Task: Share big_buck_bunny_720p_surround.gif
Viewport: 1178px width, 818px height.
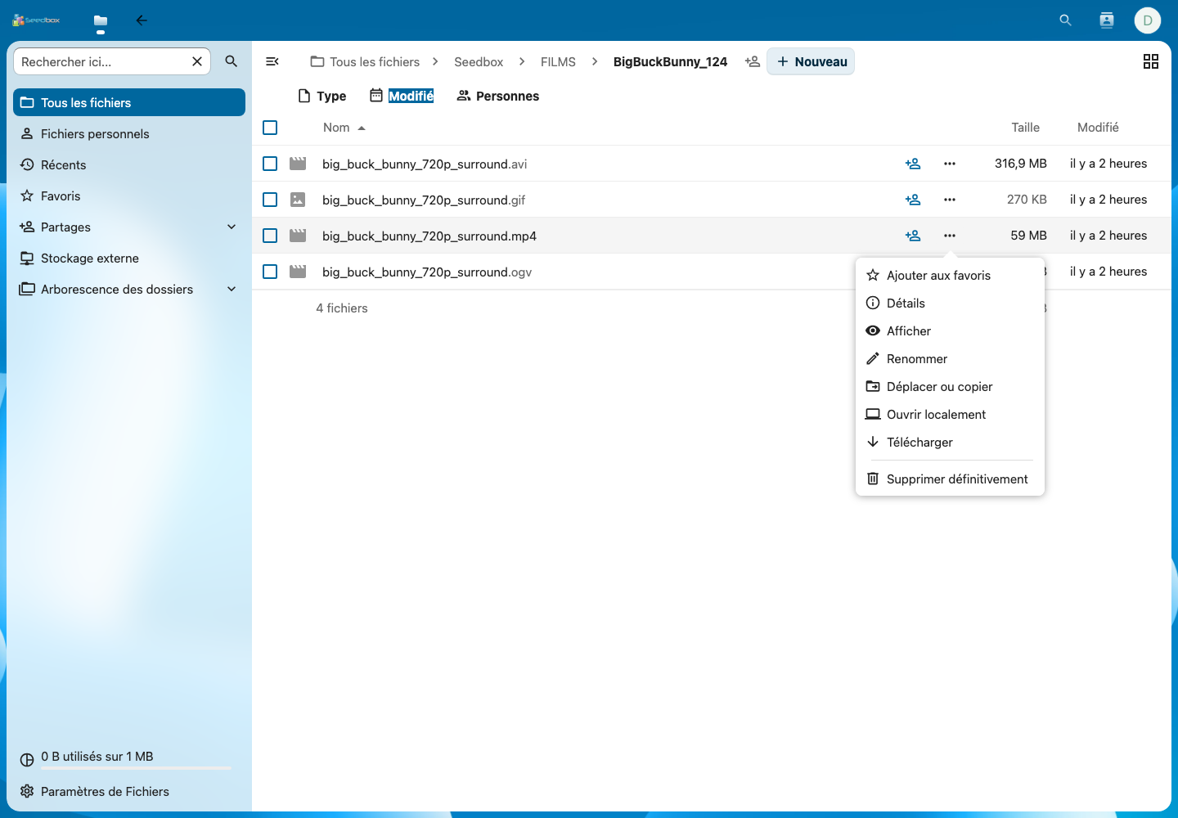Action: tap(913, 200)
